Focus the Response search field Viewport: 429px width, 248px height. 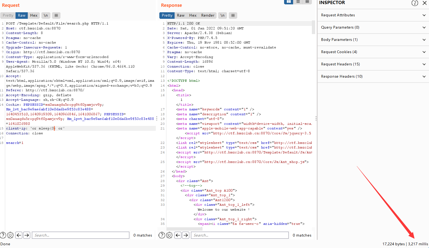click(x=240, y=235)
